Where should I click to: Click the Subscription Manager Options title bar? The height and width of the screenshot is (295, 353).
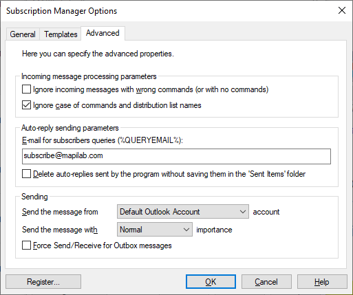click(x=160, y=11)
